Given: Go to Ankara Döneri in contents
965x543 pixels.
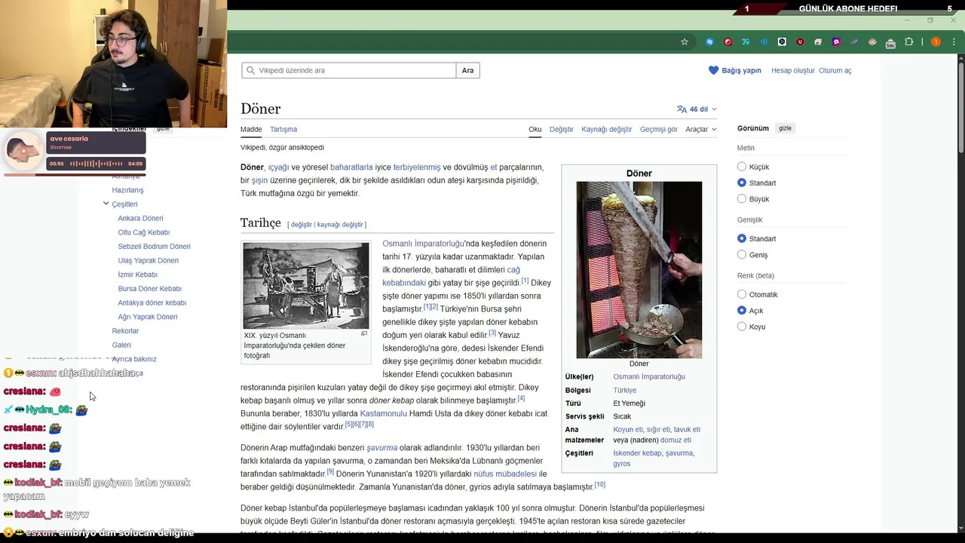Looking at the screenshot, I should pyautogui.click(x=140, y=218).
